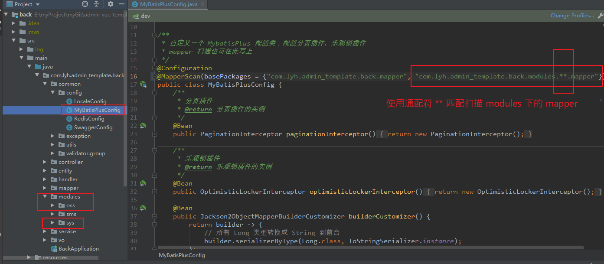Image resolution: width=604 pixels, height=264 pixels.
Task: Select RedisConfig in the project tree
Action: (x=89, y=119)
